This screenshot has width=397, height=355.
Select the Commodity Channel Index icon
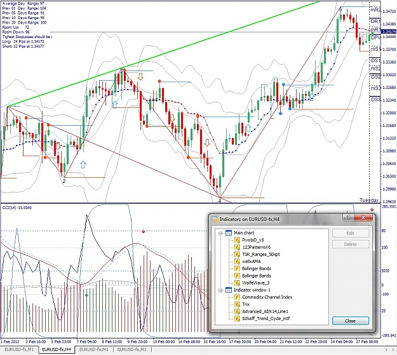tap(237, 297)
